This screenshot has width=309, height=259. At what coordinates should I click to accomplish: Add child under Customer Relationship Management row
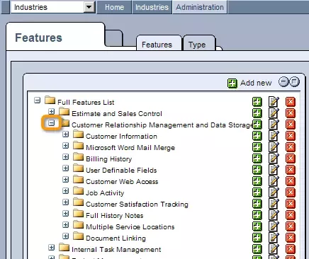coord(257,125)
